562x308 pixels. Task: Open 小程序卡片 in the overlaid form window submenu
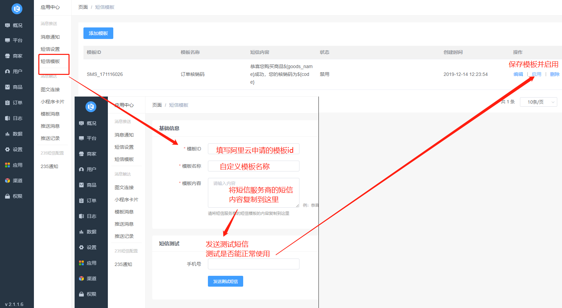click(127, 200)
